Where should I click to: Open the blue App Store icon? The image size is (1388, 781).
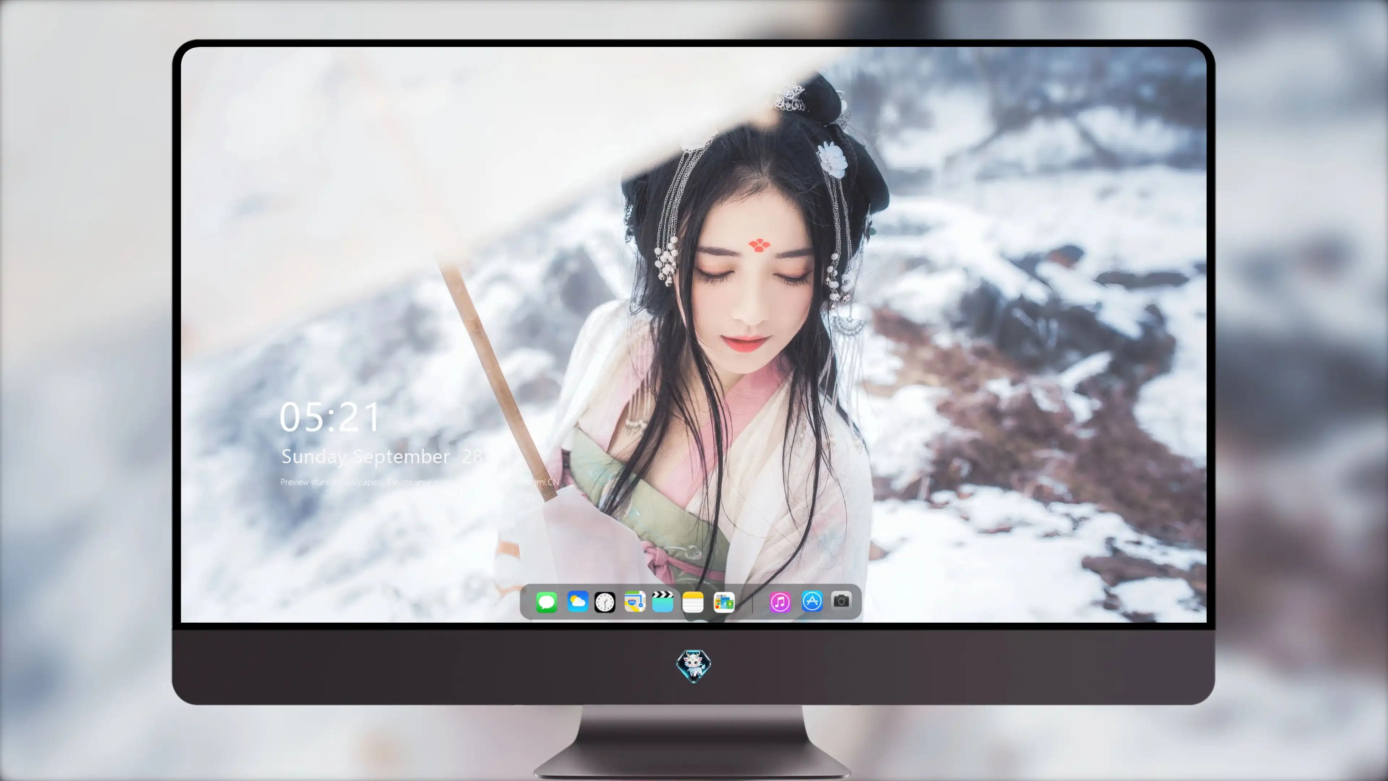coord(812,602)
